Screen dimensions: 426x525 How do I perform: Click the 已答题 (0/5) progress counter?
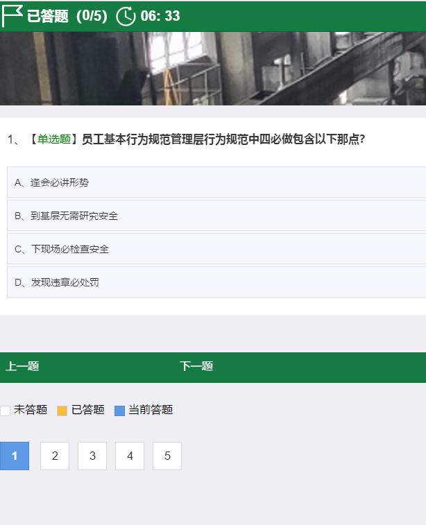tap(67, 16)
